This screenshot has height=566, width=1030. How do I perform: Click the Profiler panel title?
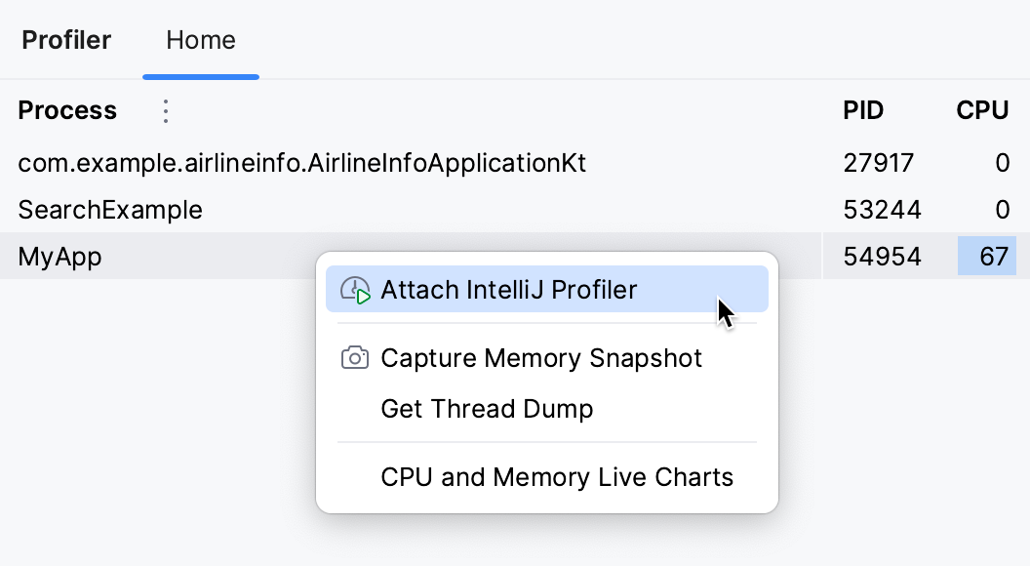pos(65,40)
